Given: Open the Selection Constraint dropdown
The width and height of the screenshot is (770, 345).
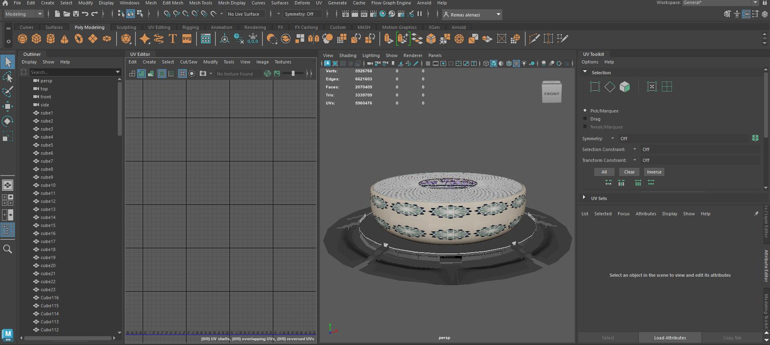Looking at the screenshot, I should point(635,149).
